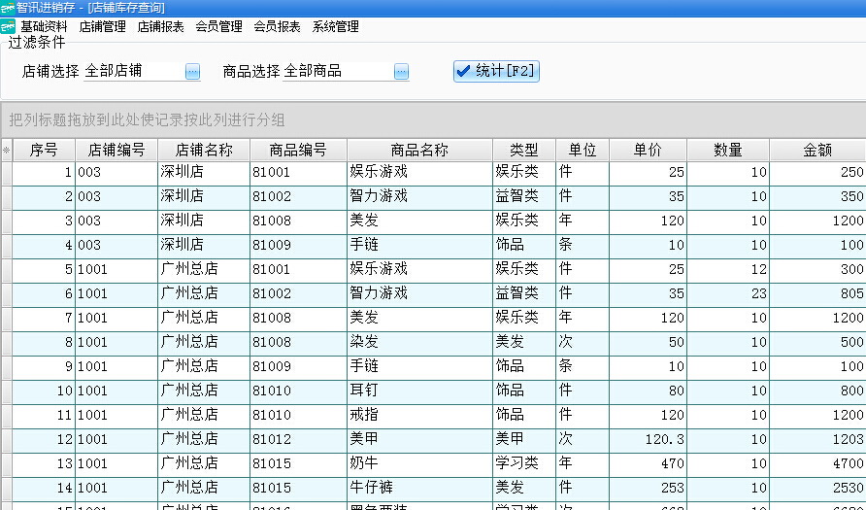Screen dimensions: 866x510
Task: Open the 店铺报表 menu
Action: 161,26
